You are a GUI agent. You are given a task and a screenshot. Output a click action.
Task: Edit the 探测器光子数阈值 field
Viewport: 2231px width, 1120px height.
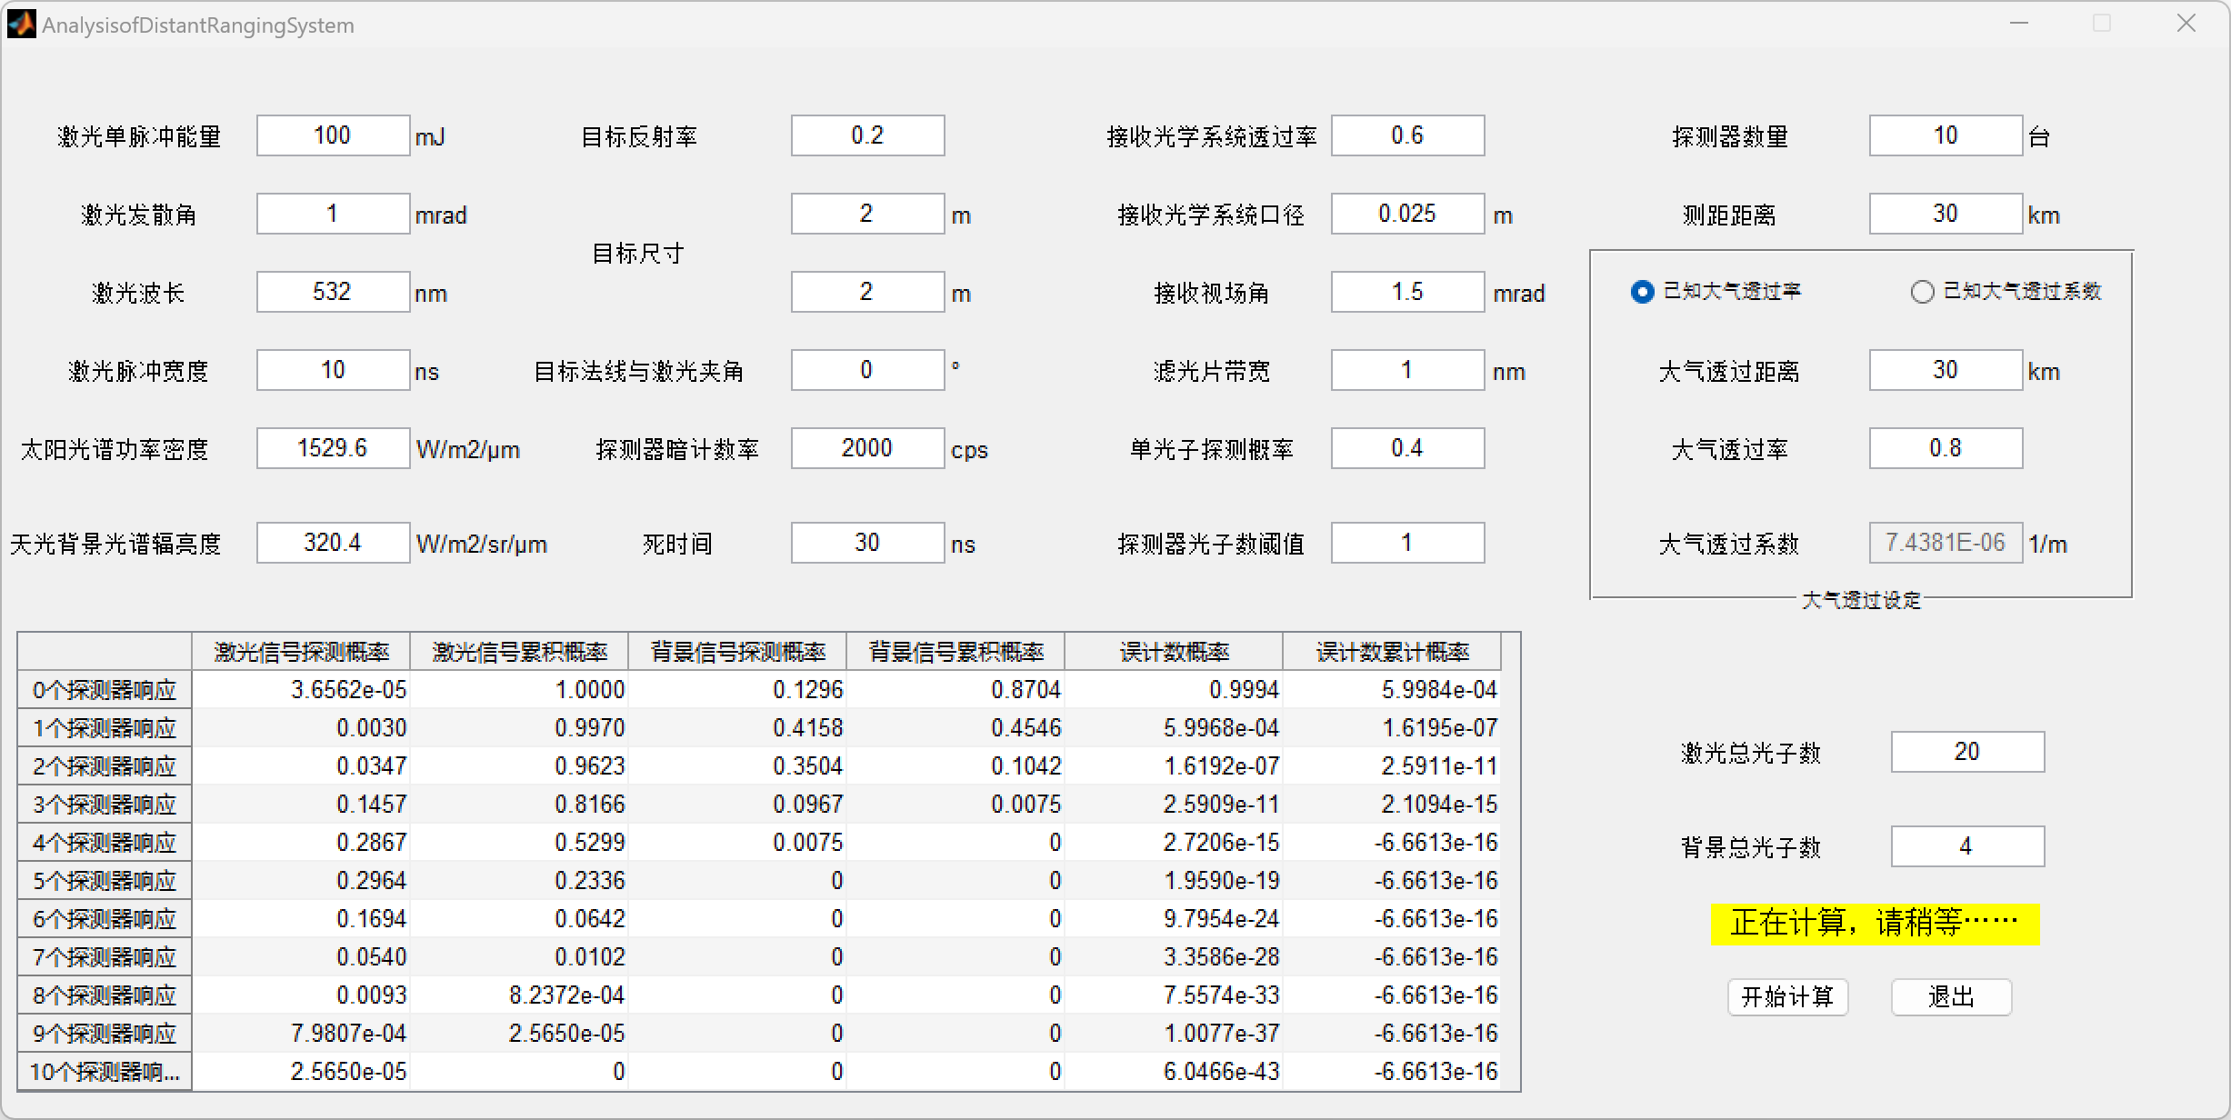coord(1407,543)
